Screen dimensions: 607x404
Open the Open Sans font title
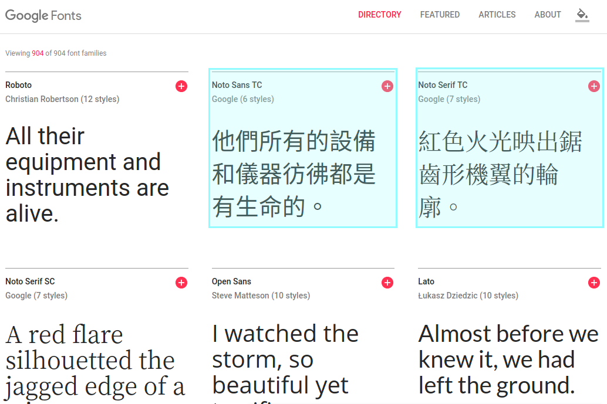click(x=231, y=281)
